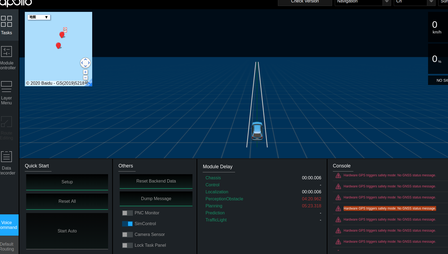The width and height of the screenshot is (448, 254).
Task: Click the Check Version menu item
Action: [x=305, y=2]
